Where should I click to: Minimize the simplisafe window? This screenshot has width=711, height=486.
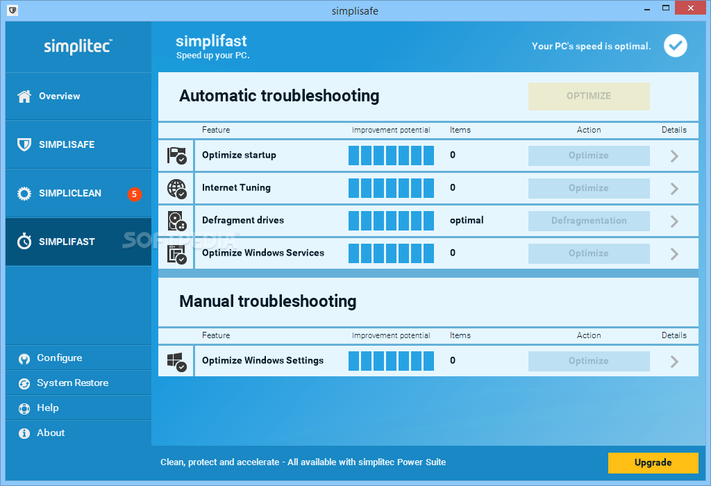coord(646,9)
